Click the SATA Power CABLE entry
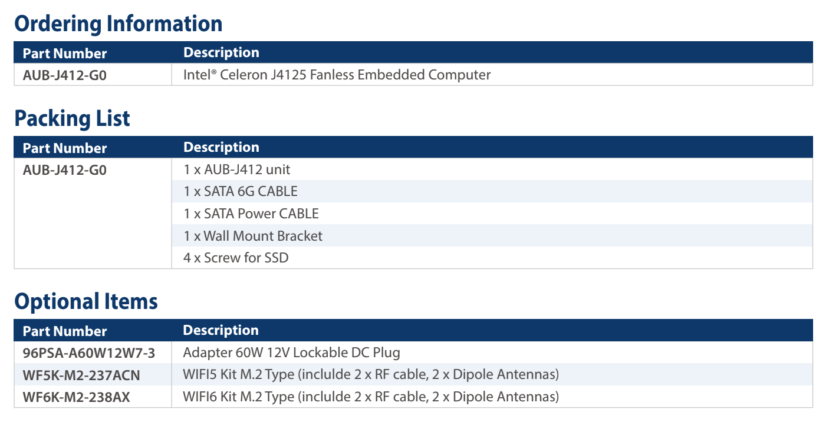The image size is (829, 439). tap(251, 214)
